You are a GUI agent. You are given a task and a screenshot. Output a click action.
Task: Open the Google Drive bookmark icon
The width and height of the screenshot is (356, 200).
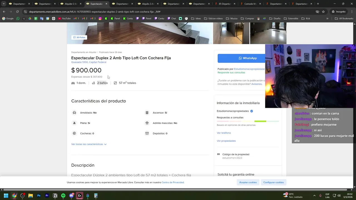pyautogui.click(x=30, y=19)
